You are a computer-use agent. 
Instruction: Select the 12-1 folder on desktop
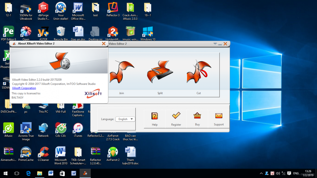8,9
